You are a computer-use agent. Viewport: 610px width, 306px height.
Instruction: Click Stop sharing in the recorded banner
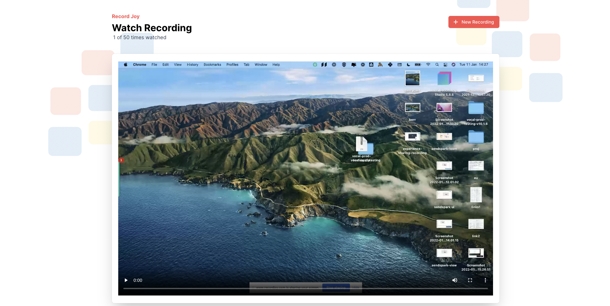click(336, 288)
